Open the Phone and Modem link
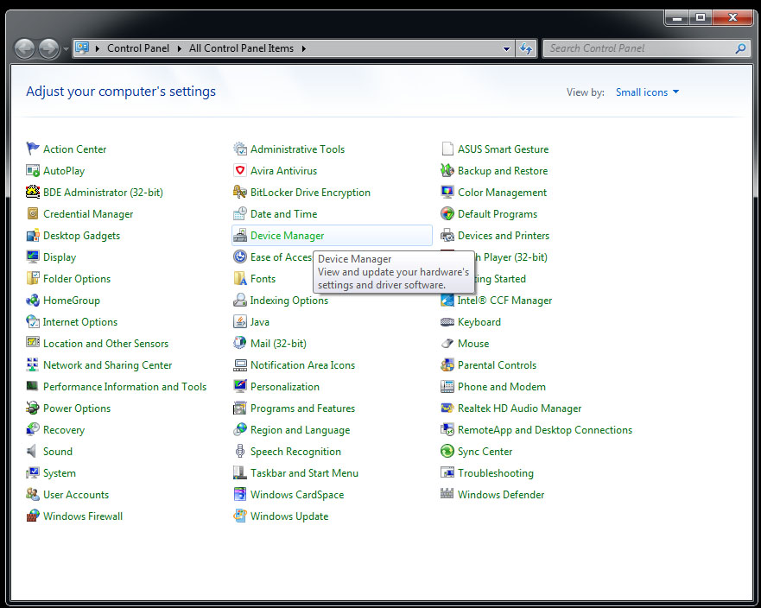Image resolution: width=761 pixels, height=608 pixels. pyautogui.click(x=501, y=386)
